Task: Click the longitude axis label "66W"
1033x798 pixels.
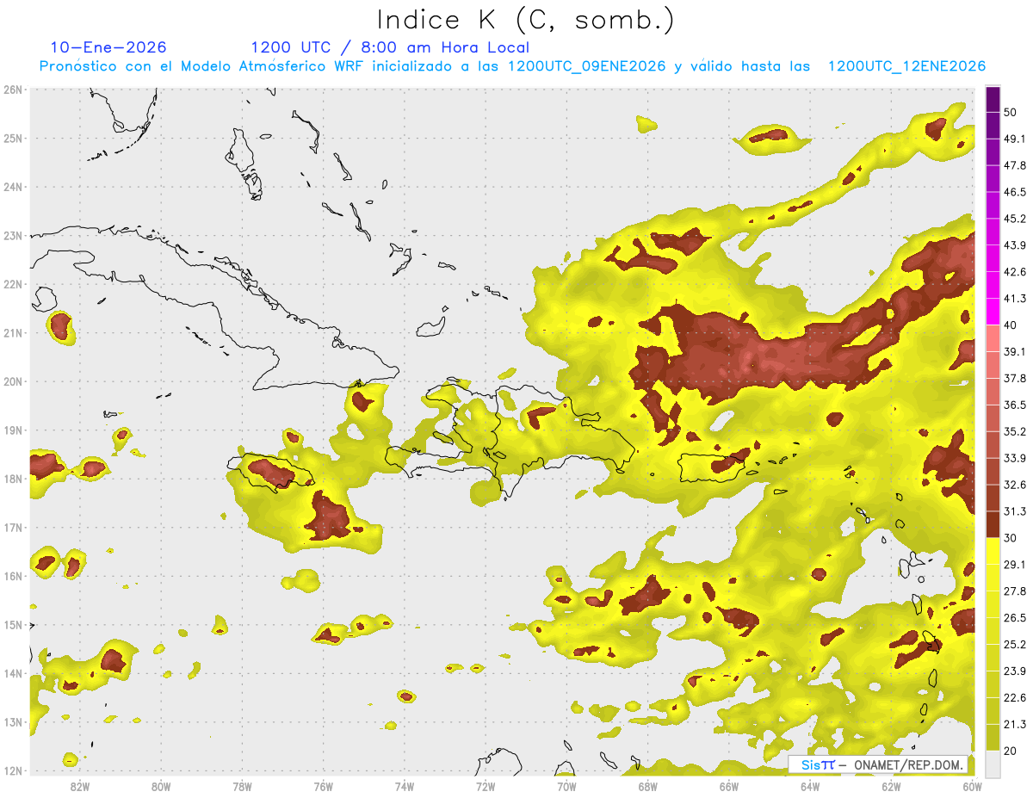Action: pos(729,787)
